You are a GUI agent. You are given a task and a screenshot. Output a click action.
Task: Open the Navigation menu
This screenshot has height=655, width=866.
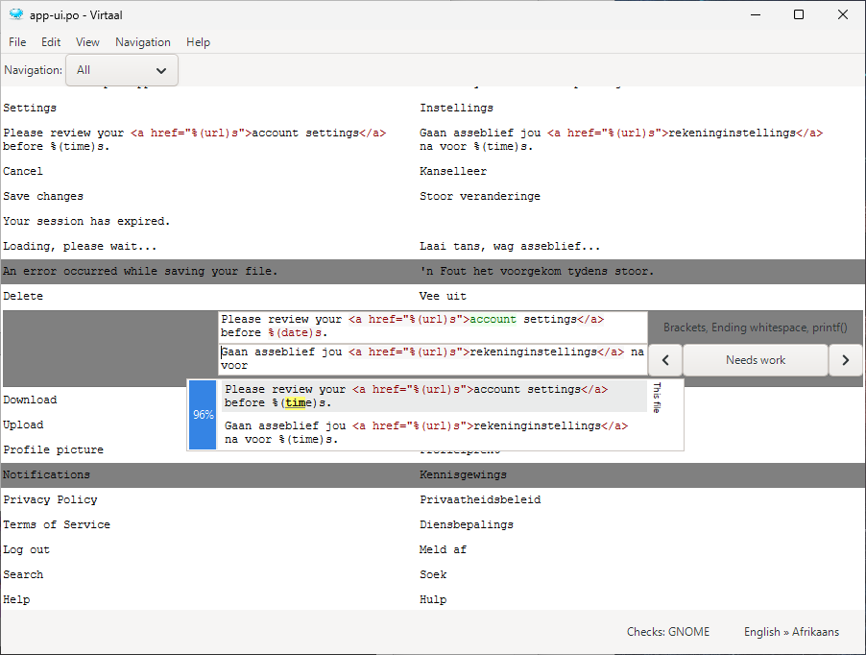click(x=142, y=42)
